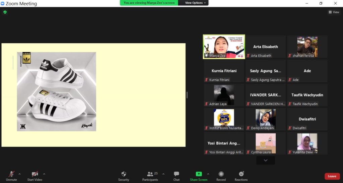The width and height of the screenshot is (343, 183).
Task: Click muted mic icon beside Taufik Wachyudin
Action: pos(290,104)
